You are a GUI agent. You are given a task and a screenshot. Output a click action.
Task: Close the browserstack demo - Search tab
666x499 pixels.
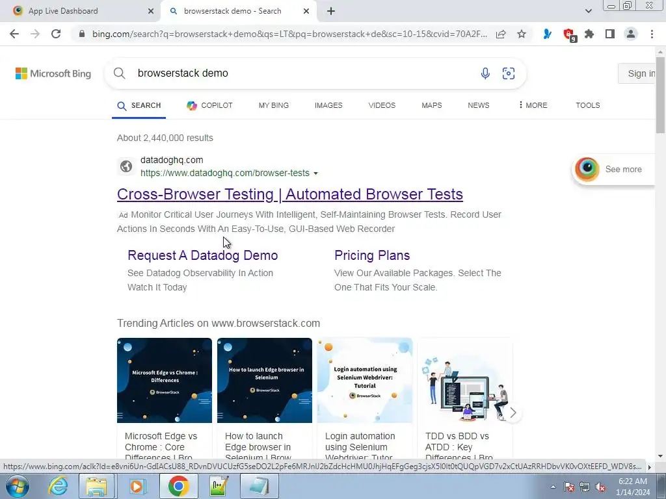coord(306,11)
